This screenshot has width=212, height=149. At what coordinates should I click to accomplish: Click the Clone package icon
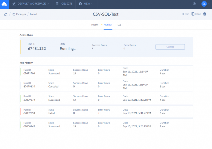(196, 14)
